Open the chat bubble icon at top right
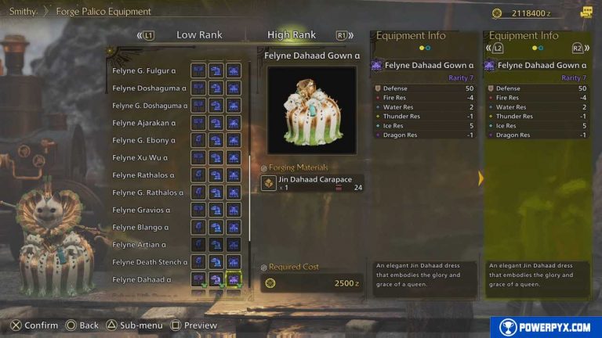 tap(586, 13)
